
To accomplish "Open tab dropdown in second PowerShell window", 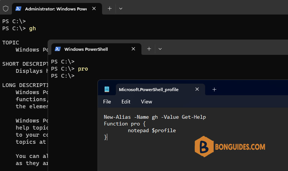I will [x=160, y=49].
